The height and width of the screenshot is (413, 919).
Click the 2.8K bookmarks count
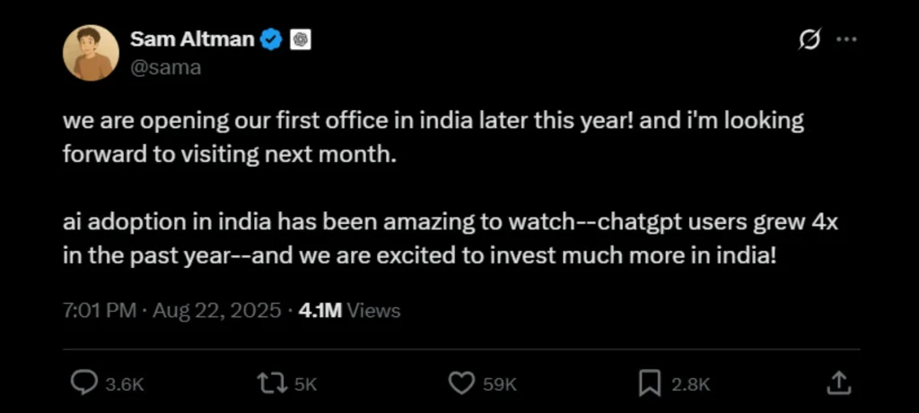[x=691, y=384]
